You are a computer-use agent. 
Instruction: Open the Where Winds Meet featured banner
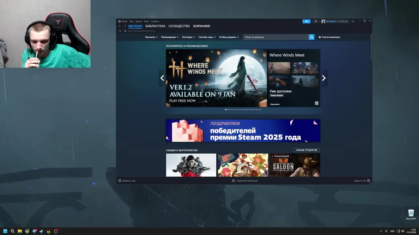coord(216,78)
